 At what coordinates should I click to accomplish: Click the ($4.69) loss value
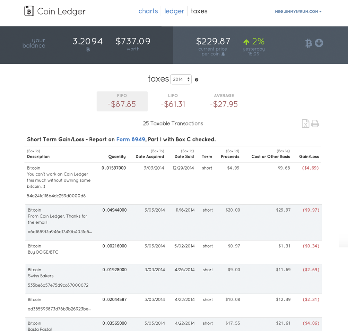(310, 168)
